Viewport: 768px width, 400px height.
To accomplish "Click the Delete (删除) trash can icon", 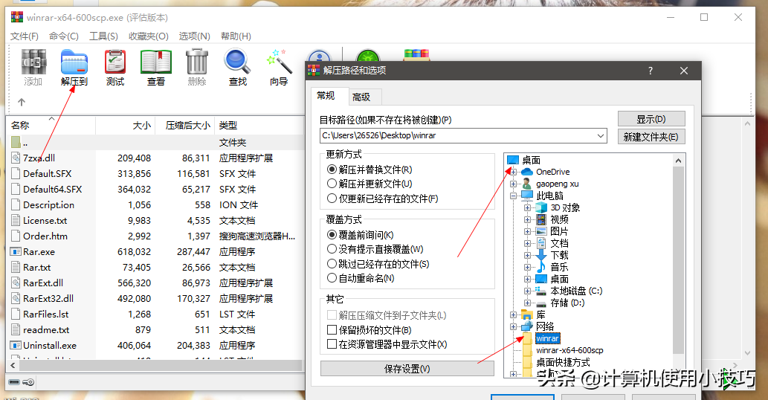I will pos(197,67).
